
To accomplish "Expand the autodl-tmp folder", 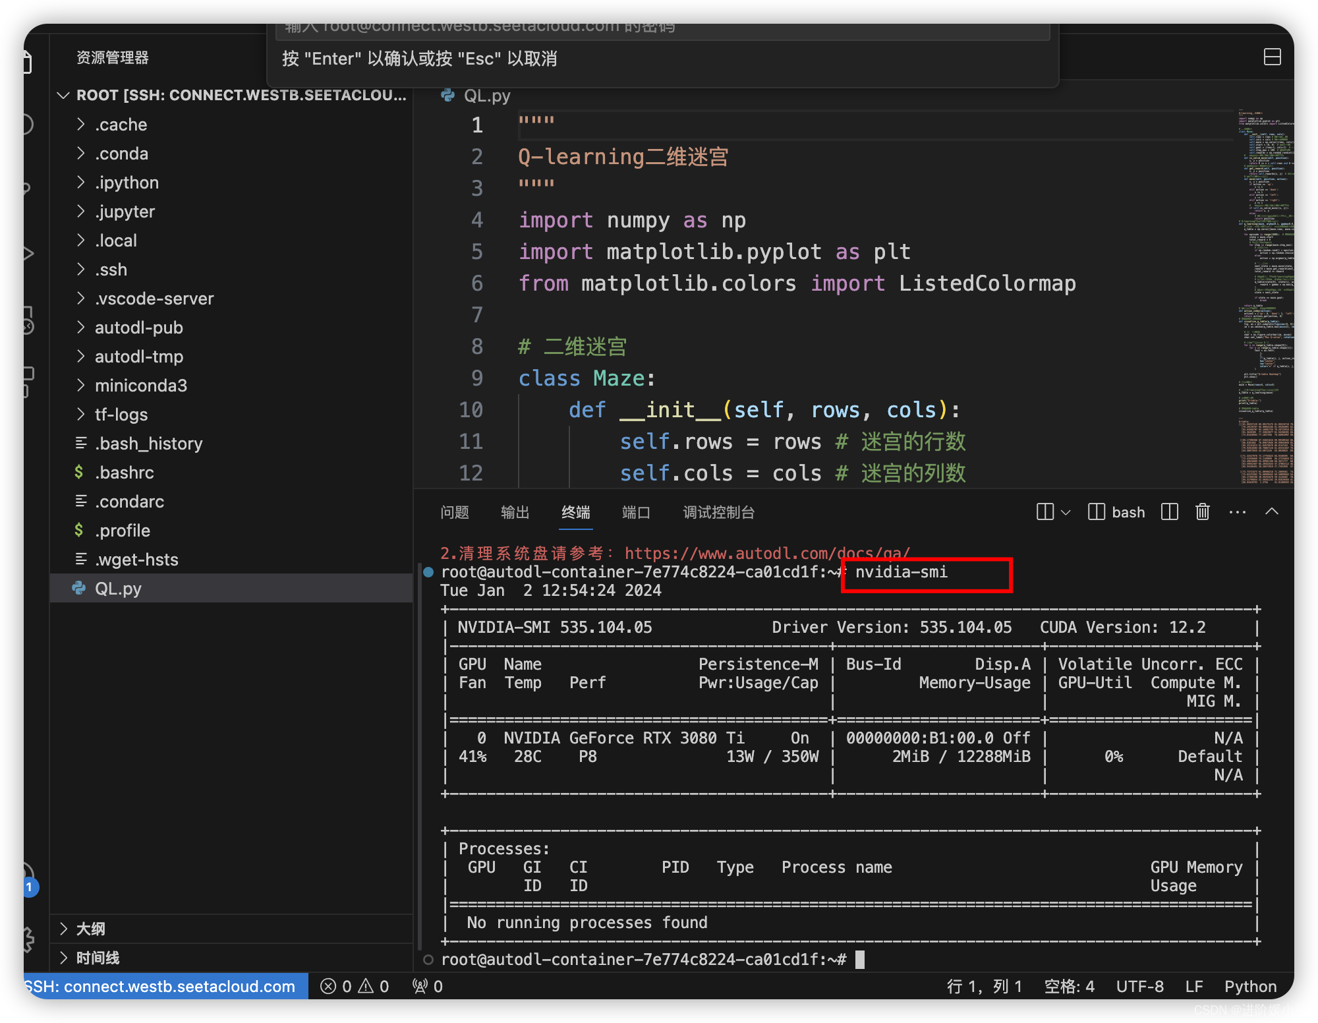I will pos(231,357).
